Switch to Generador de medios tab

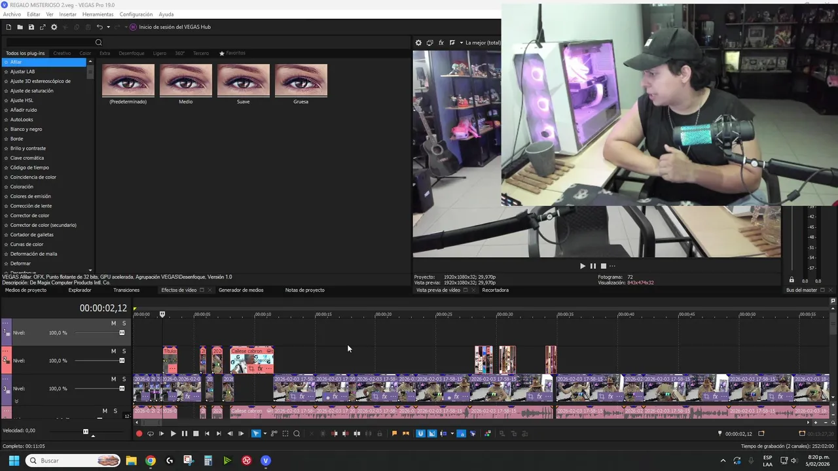tap(241, 290)
